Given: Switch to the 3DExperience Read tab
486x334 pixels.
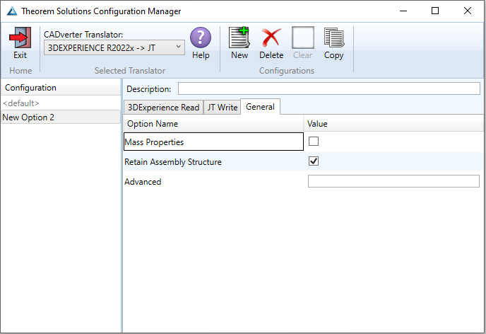Looking at the screenshot, I should (x=163, y=108).
